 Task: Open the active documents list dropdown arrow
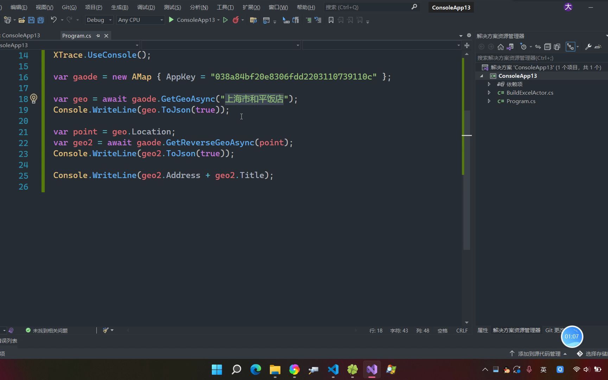pos(461,36)
